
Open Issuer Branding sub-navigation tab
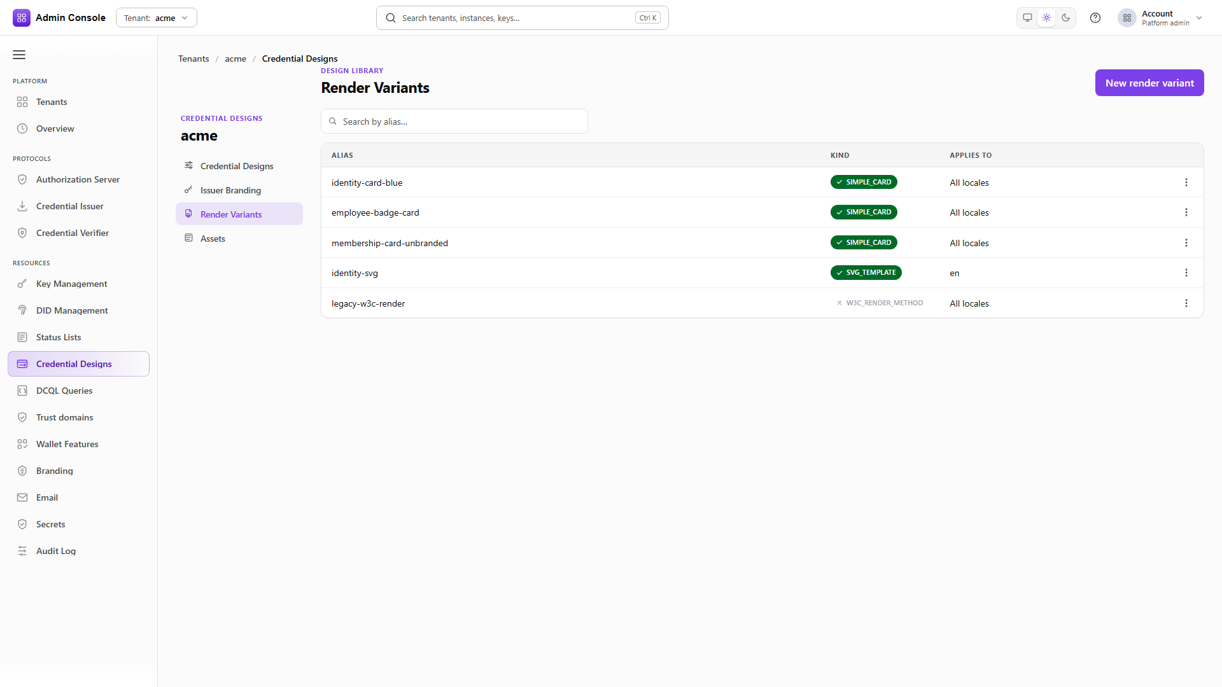(x=239, y=190)
